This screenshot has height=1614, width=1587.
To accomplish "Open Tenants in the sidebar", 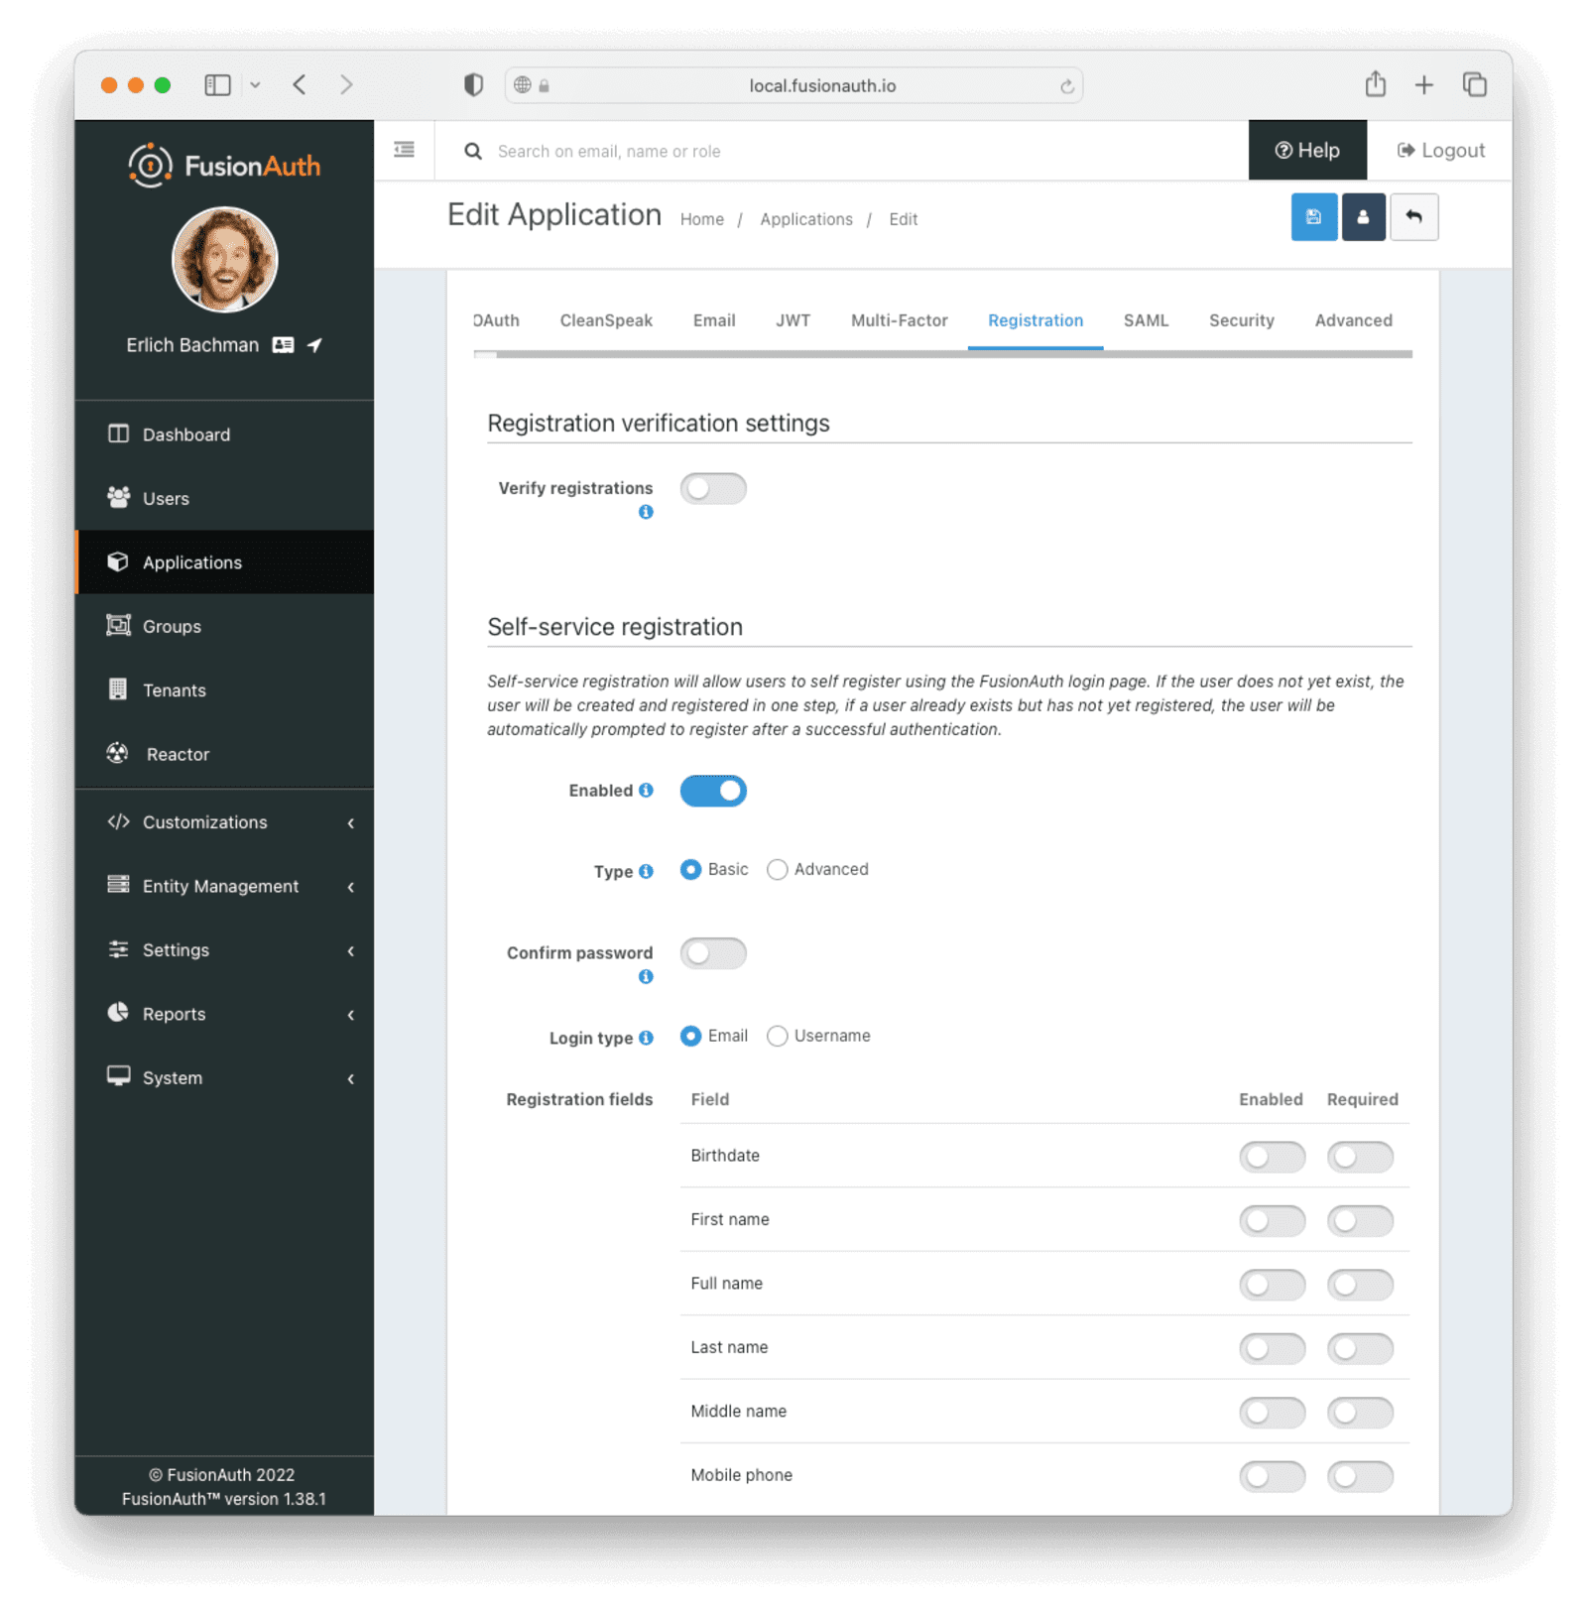I will click(x=224, y=690).
